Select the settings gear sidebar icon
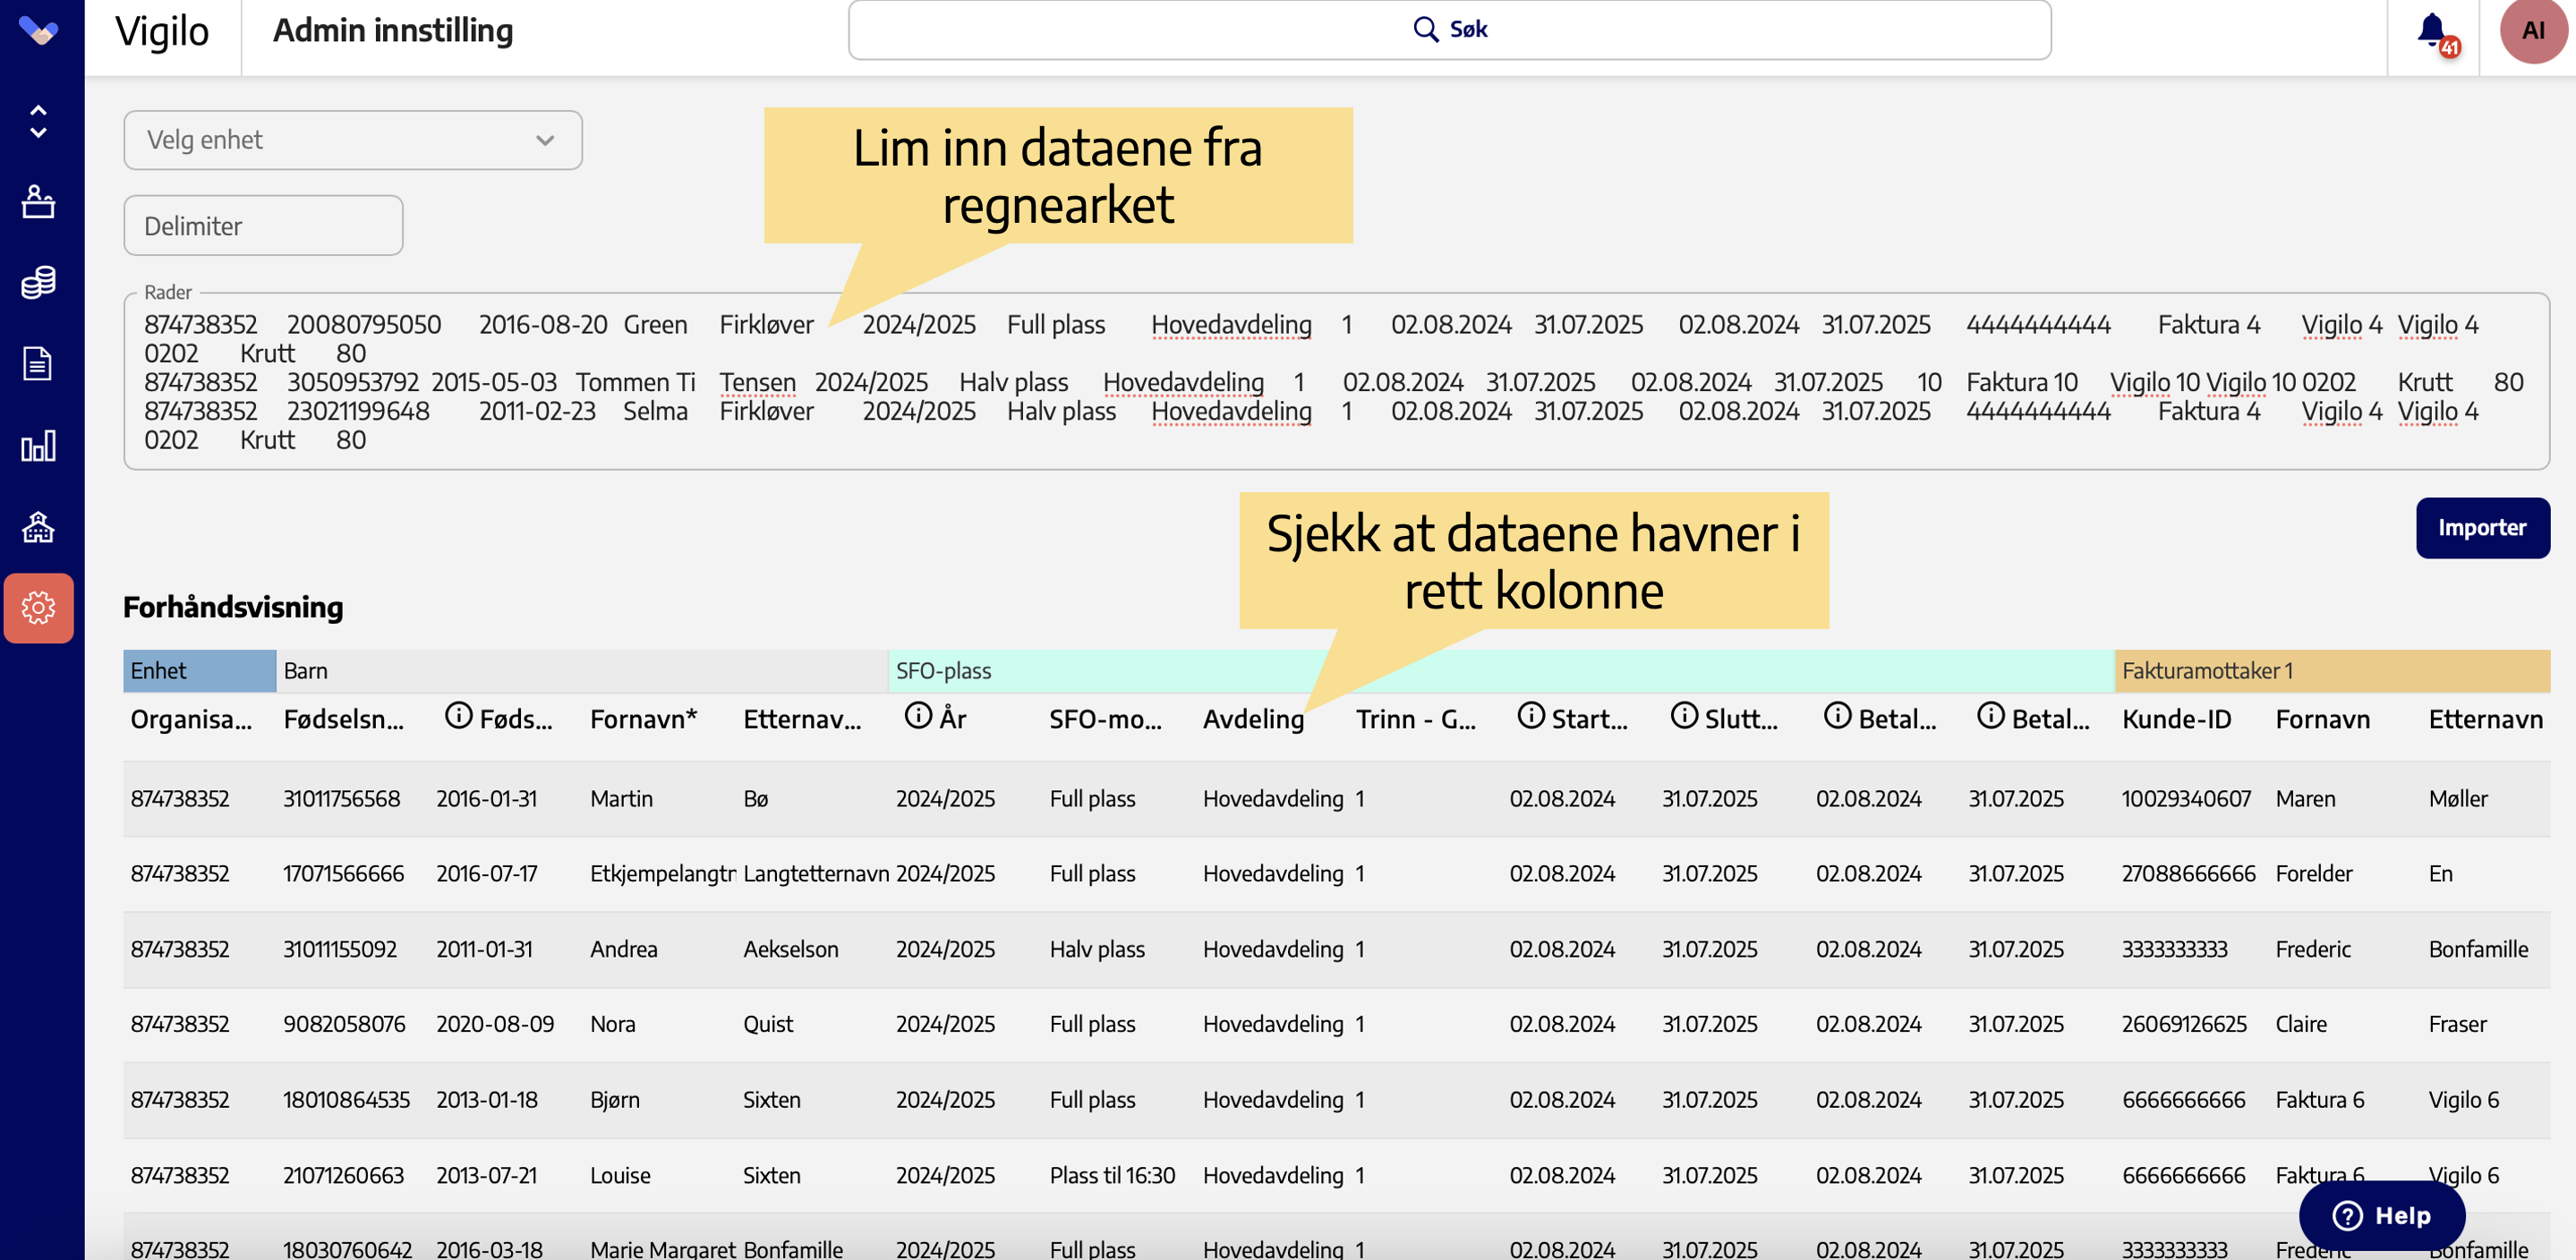Viewport: 2576px width, 1260px height. pyautogui.click(x=38, y=608)
